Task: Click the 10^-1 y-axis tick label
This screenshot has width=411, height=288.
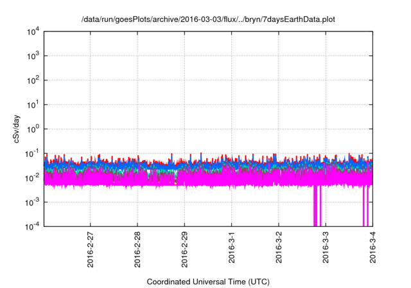Action: coord(32,154)
